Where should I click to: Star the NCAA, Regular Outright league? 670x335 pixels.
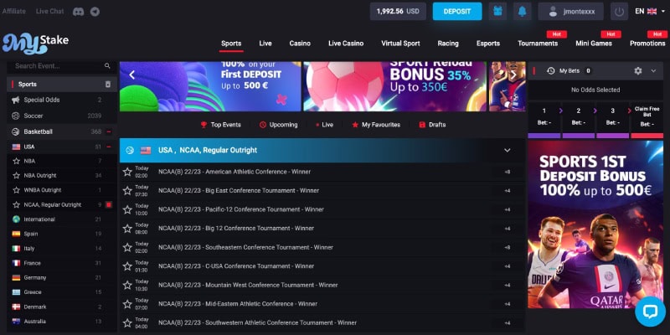16,204
